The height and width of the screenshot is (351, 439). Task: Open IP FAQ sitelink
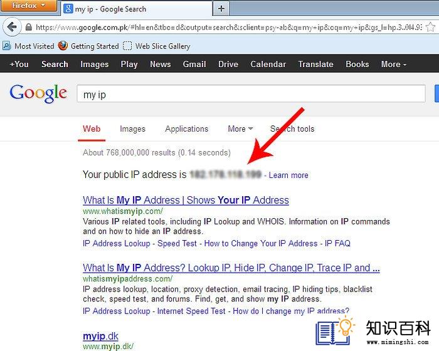[x=337, y=243]
